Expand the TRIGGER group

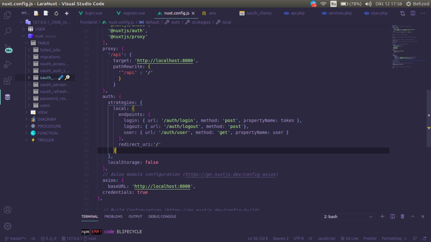click(x=26, y=140)
